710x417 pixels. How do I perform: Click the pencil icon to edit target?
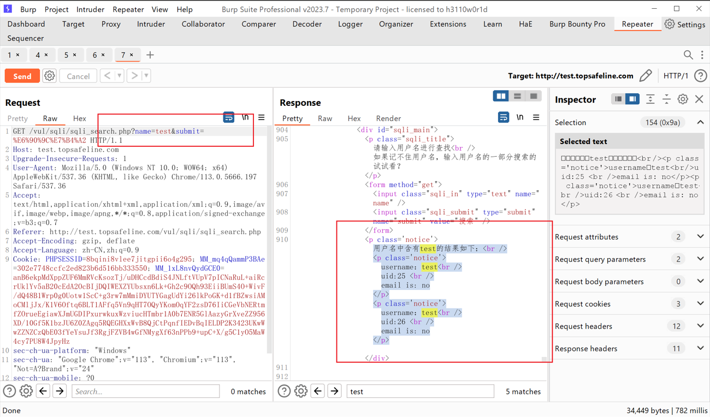click(x=646, y=76)
